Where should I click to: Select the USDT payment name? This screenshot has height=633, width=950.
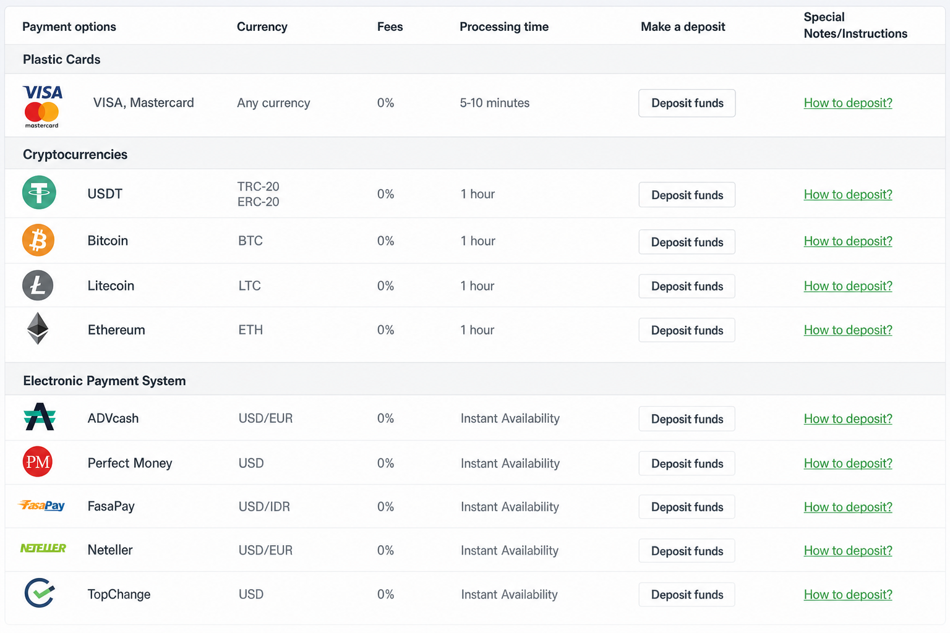click(105, 194)
